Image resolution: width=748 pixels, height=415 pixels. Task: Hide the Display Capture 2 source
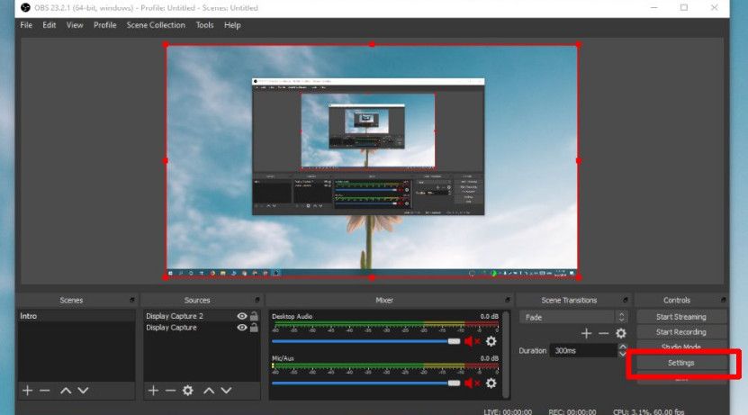pos(241,317)
